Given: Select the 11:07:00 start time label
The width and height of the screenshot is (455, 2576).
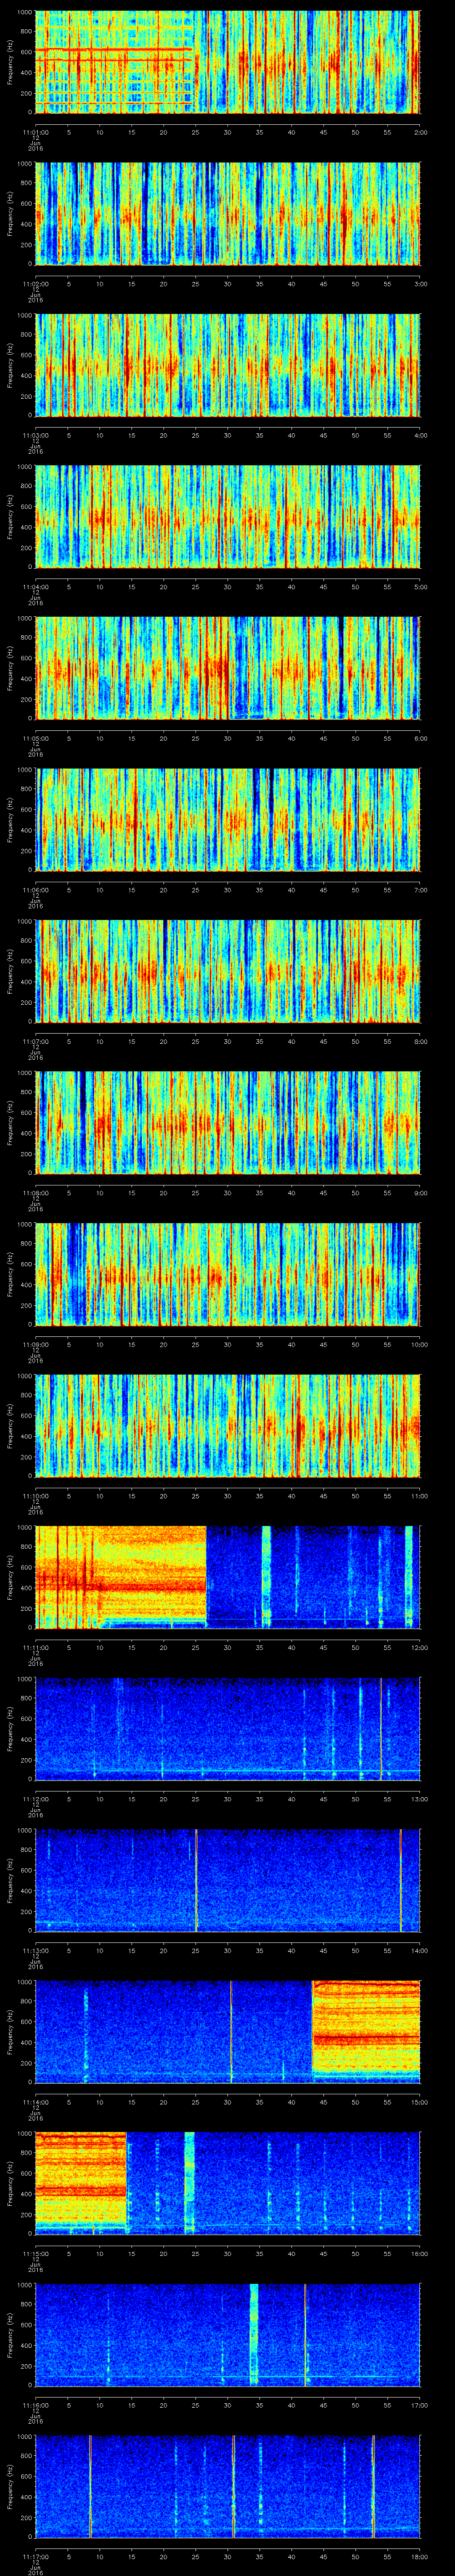Looking at the screenshot, I should (36, 1041).
